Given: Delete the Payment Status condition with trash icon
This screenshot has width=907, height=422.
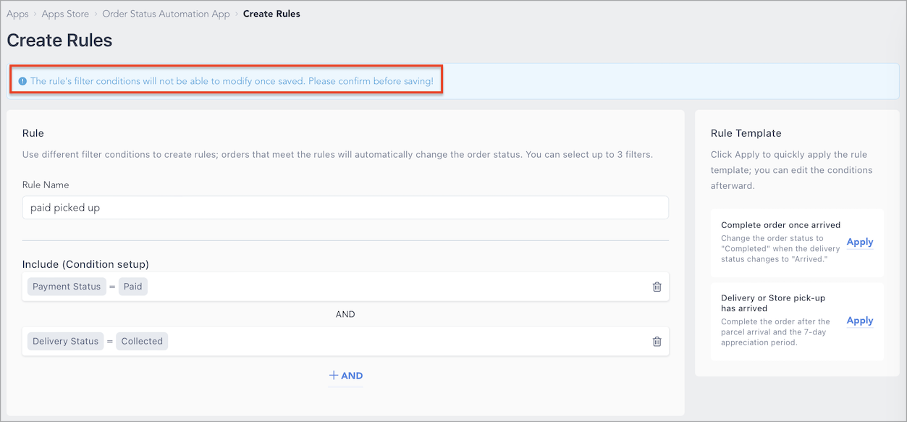Looking at the screenshot, I should pyautogui.click(x=657, y=287).
